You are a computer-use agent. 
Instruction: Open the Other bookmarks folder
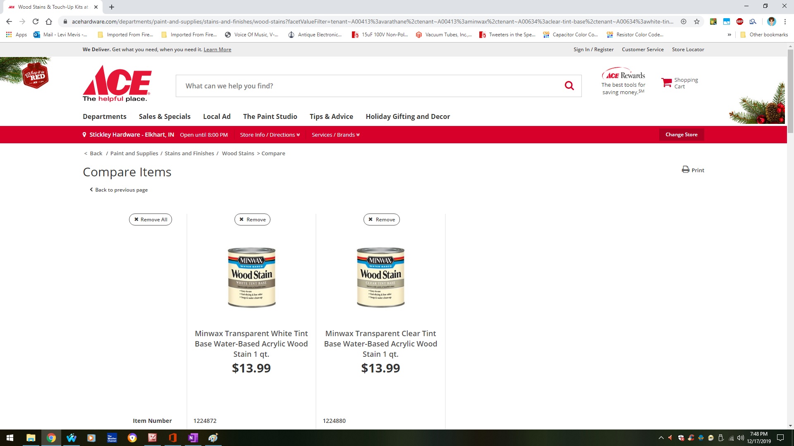click(x=764, y=35)
